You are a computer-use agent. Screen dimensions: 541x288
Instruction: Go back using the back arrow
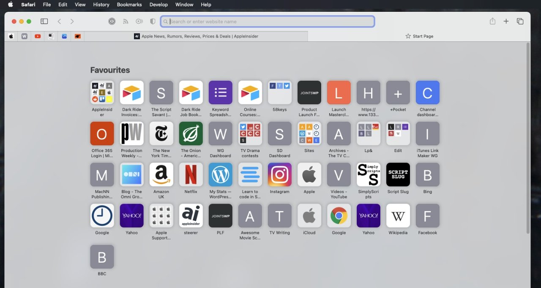click(x=59, y=21)
